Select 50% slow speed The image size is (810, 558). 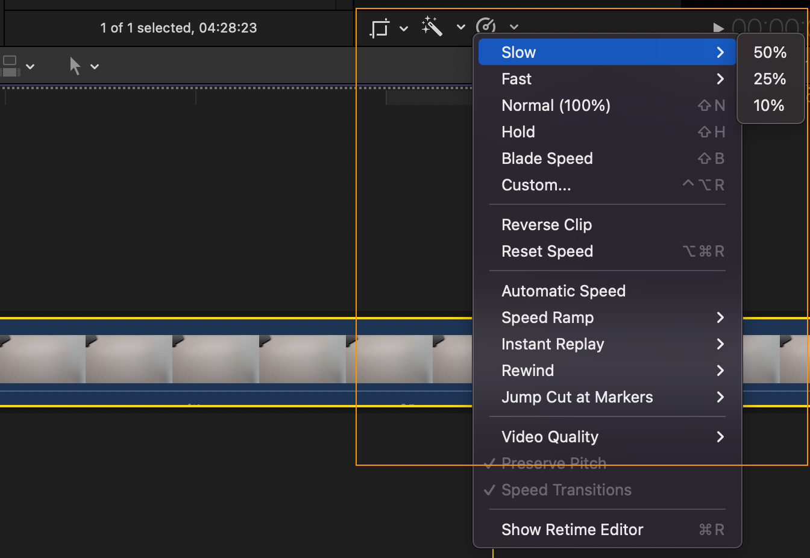point(770,52)
